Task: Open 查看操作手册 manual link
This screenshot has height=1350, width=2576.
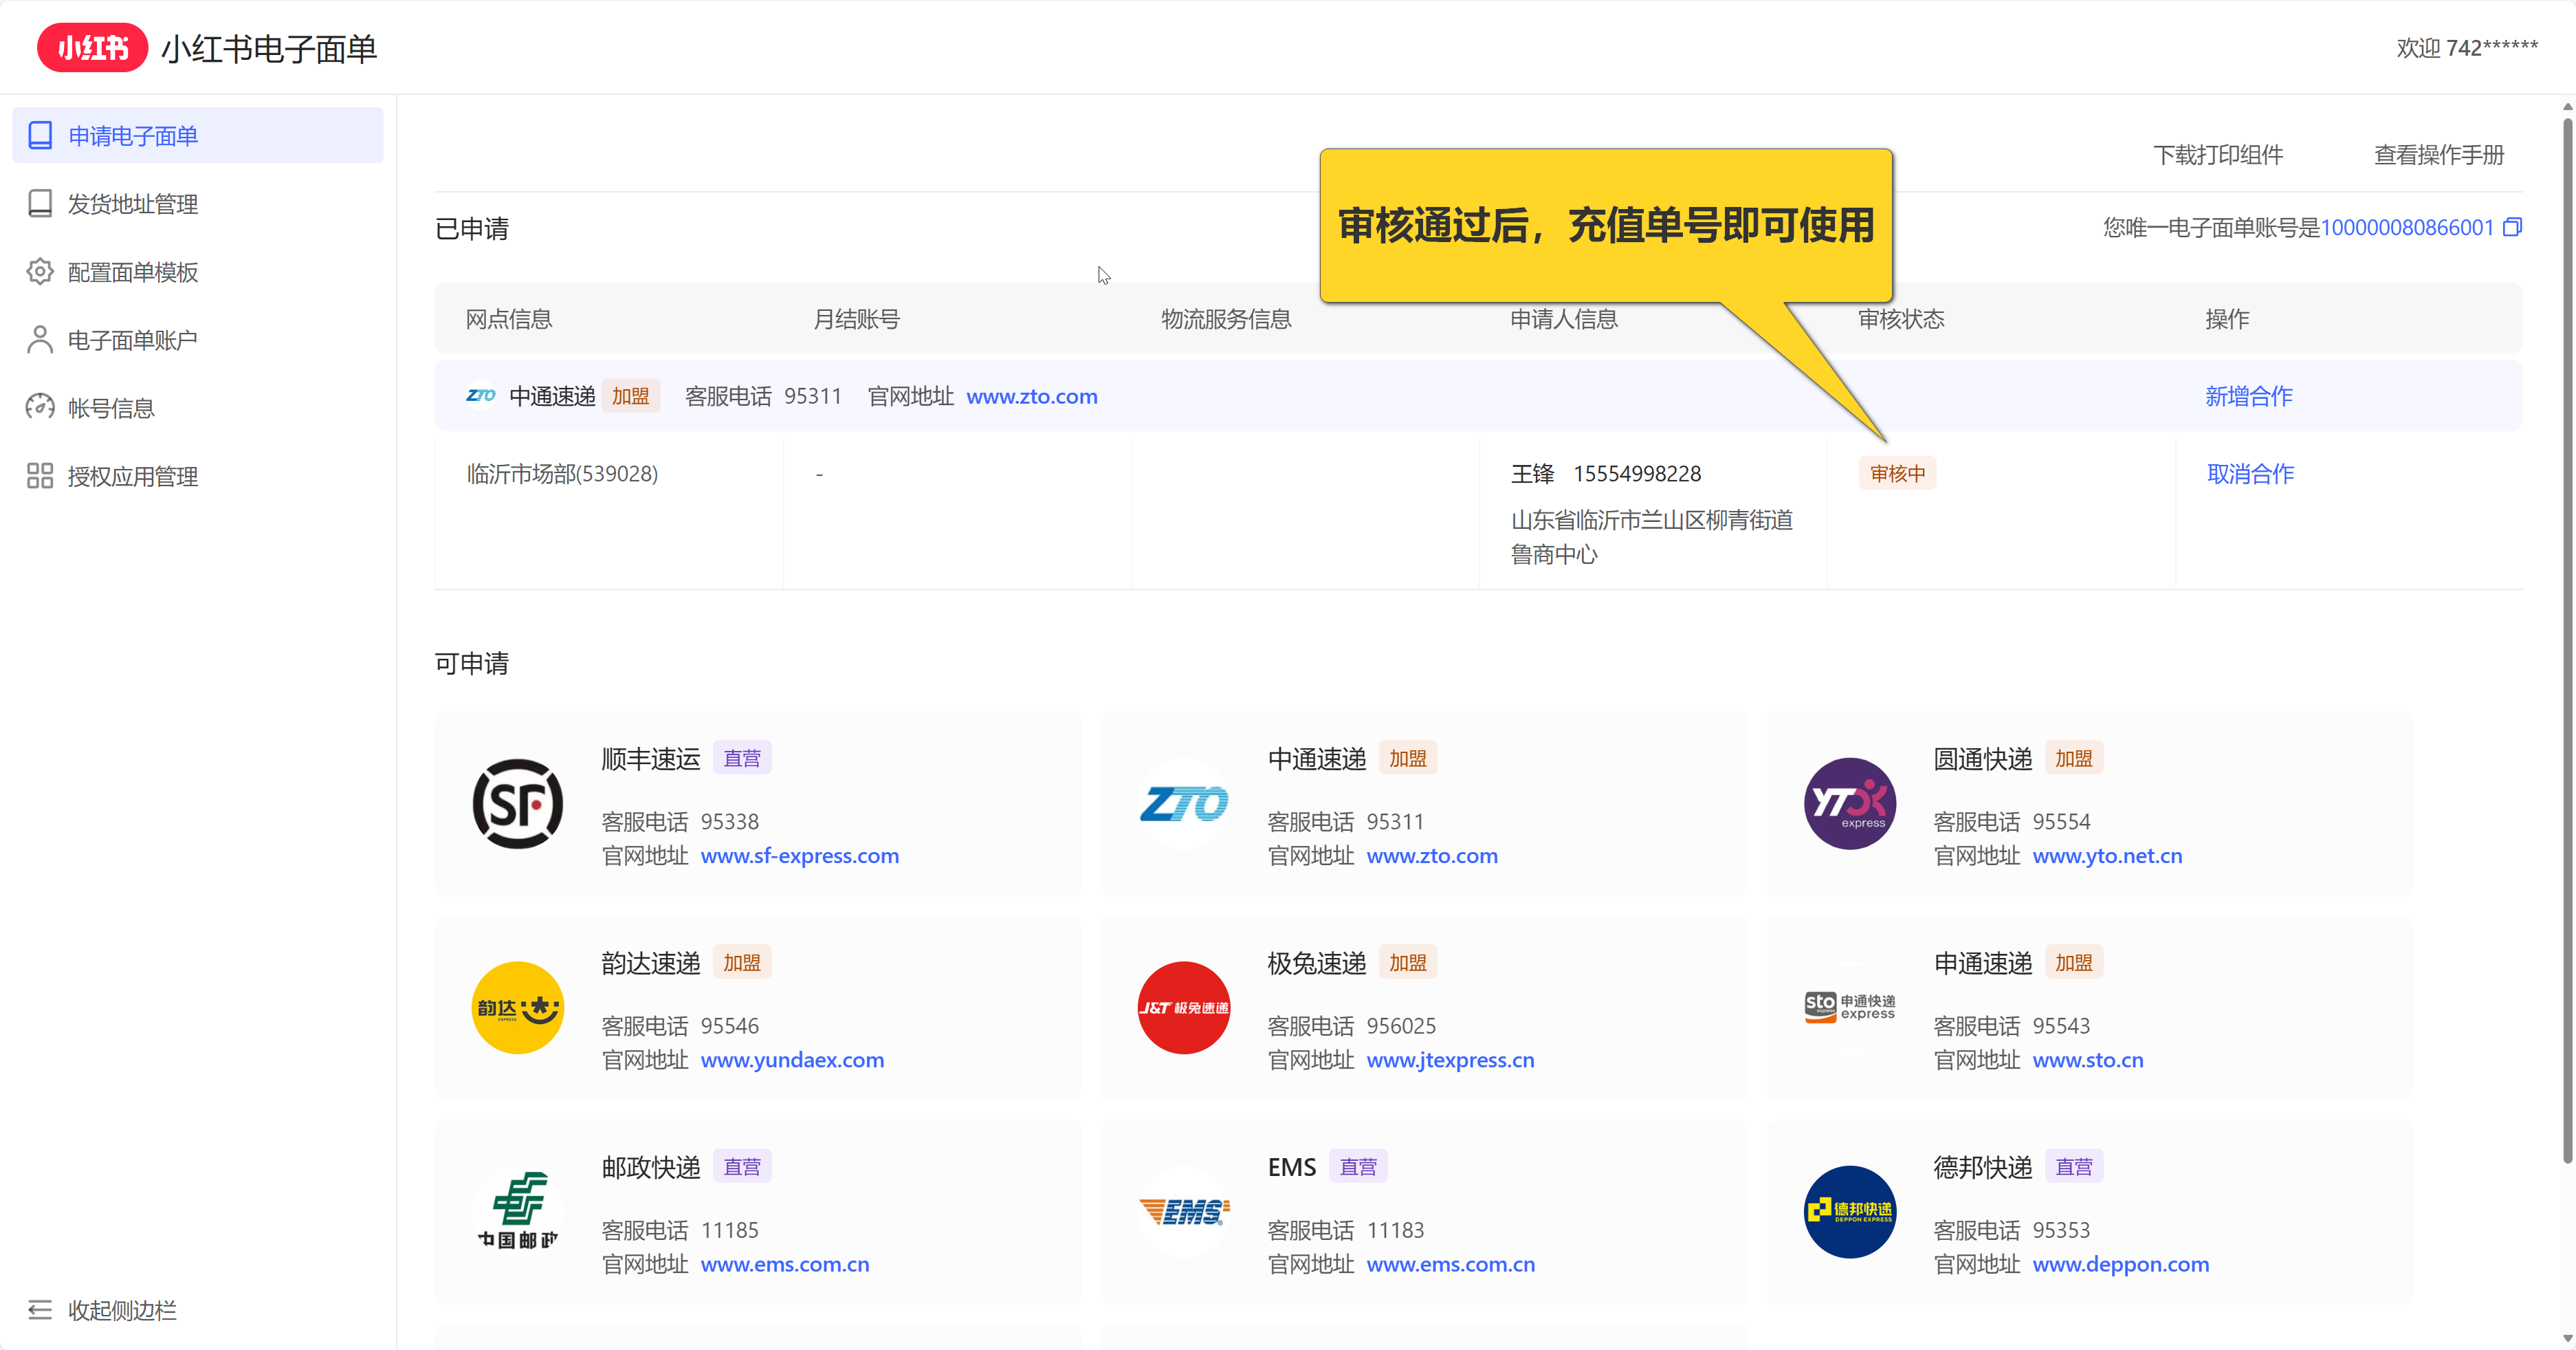Action: pos(2438,155)
